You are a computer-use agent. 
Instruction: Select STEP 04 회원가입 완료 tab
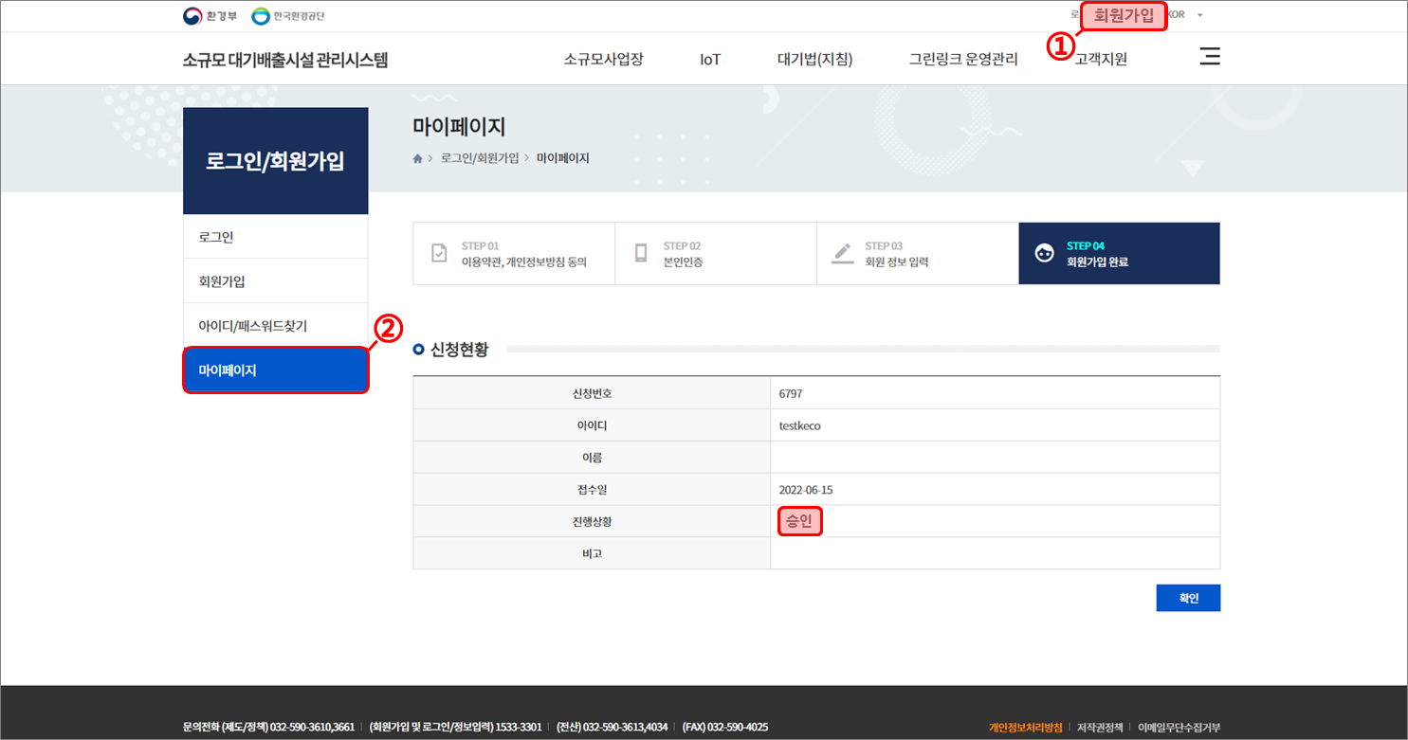[x=1120, y=253]
